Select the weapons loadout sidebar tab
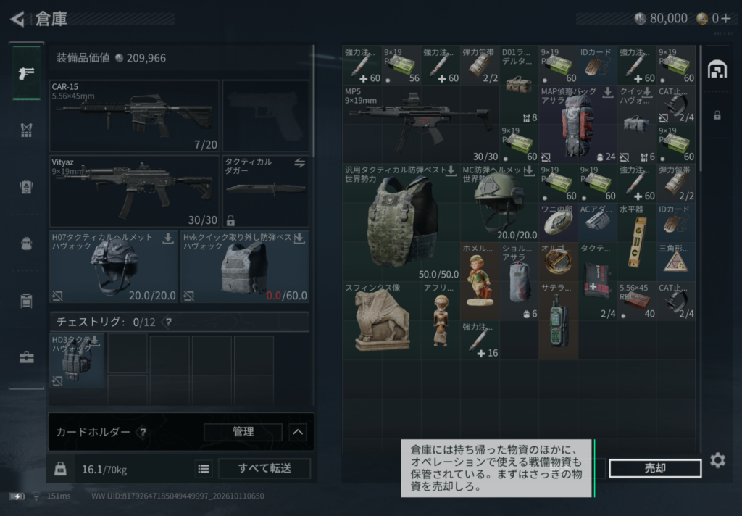 (x=26, y=72)
